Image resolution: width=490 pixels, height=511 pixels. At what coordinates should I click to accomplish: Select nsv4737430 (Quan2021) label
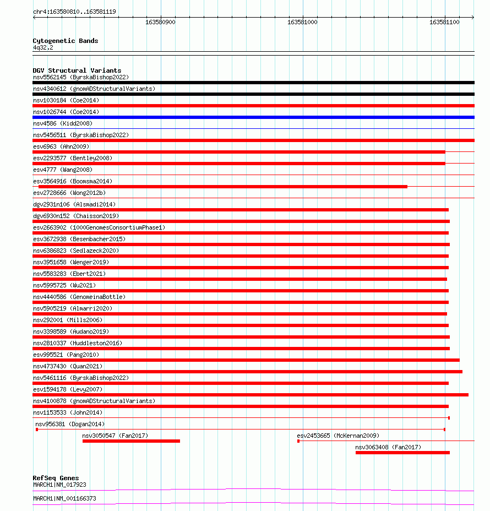pos(68,366)
